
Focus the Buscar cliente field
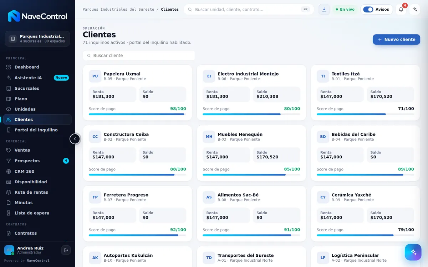[x=139, y=56]
